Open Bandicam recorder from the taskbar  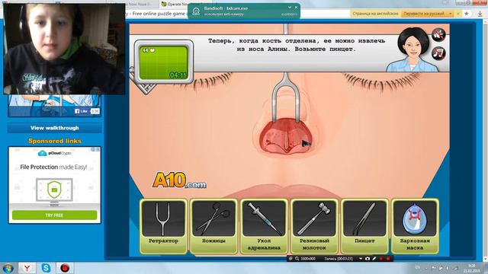[x=65, y=268]
